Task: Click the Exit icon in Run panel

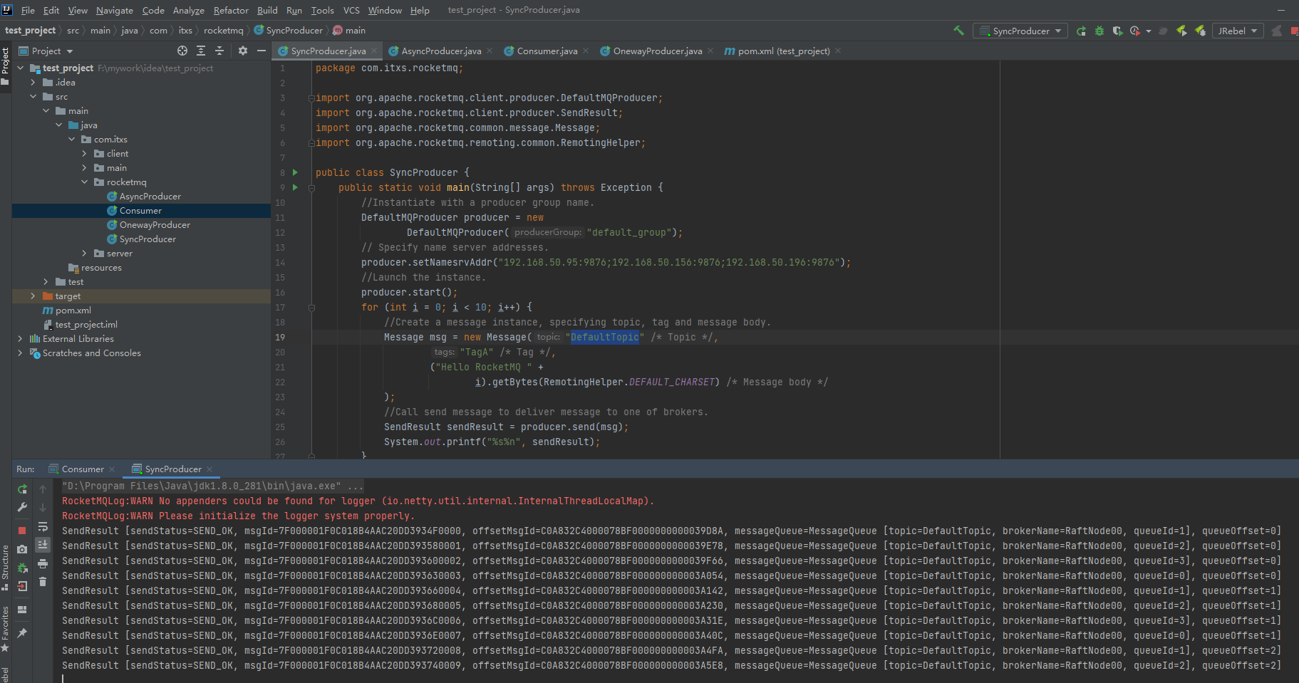Action: (x=22, y=586)
